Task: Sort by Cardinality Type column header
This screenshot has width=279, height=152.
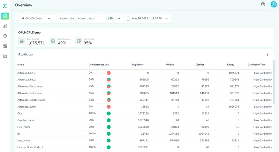Action: [256, 65]
